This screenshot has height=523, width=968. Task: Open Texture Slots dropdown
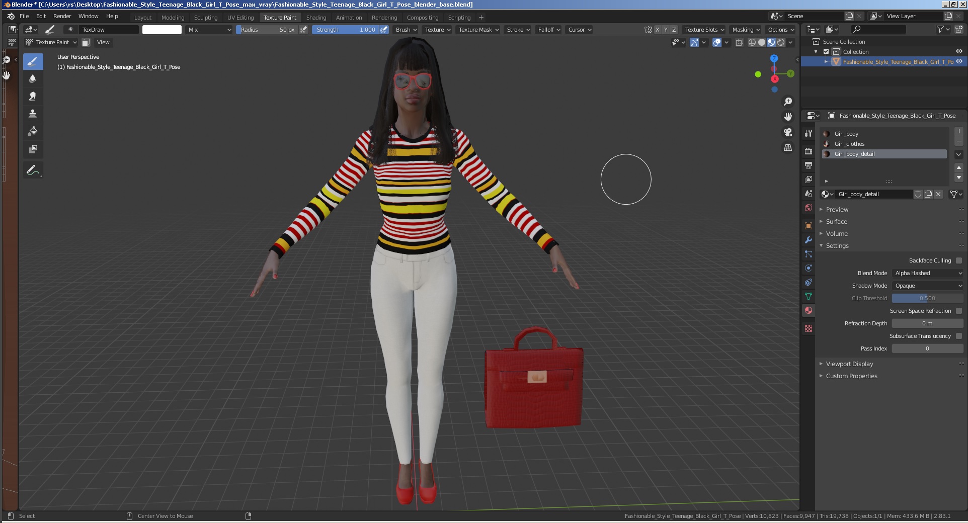coord(704,30)
